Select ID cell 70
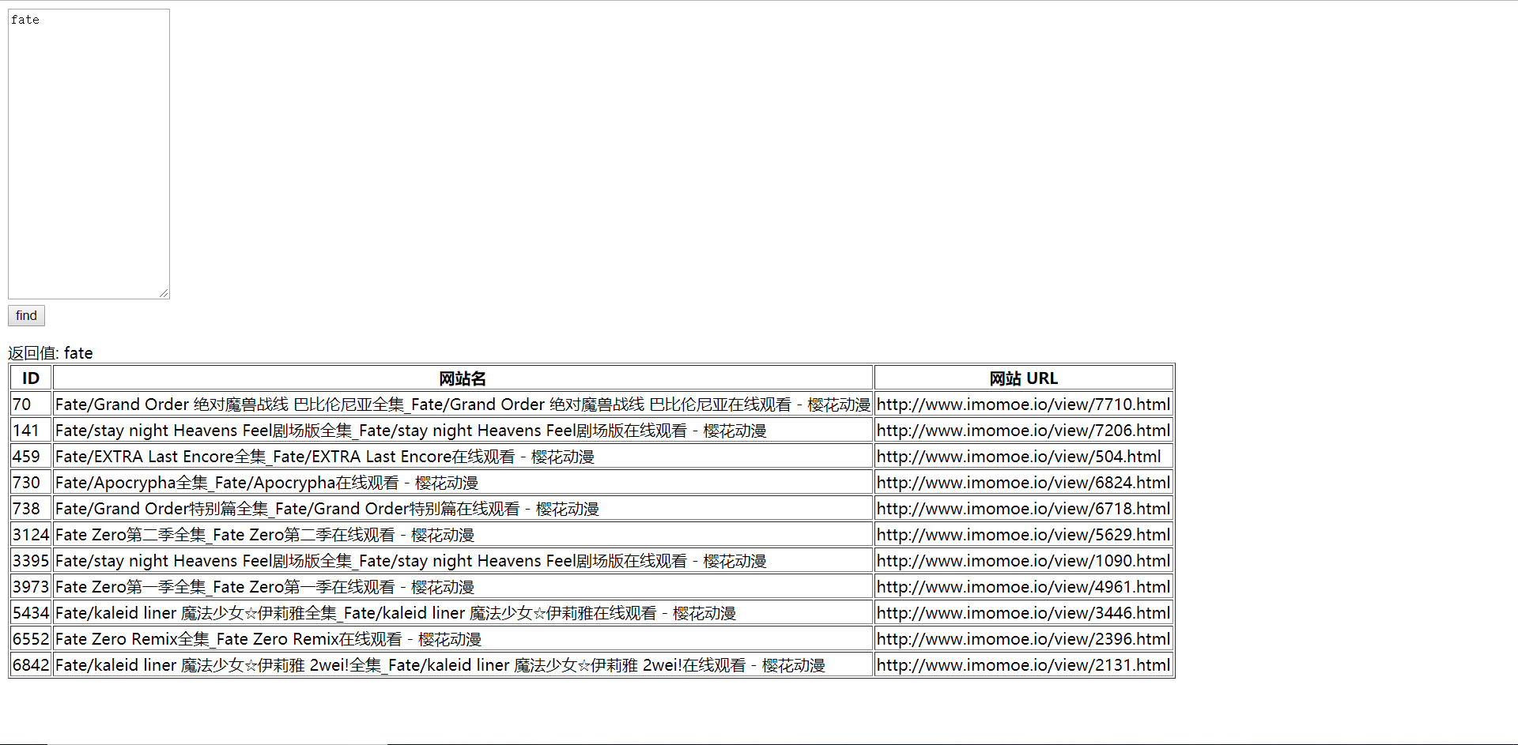 coord(31,404)
